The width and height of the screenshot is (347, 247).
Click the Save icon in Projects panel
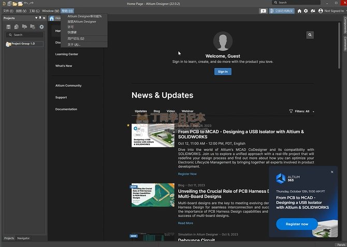pyautogui.click(x=8, y=27)
